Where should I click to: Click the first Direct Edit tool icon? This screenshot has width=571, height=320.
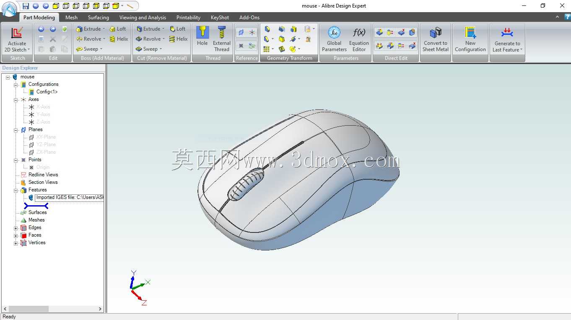point(379,33)
